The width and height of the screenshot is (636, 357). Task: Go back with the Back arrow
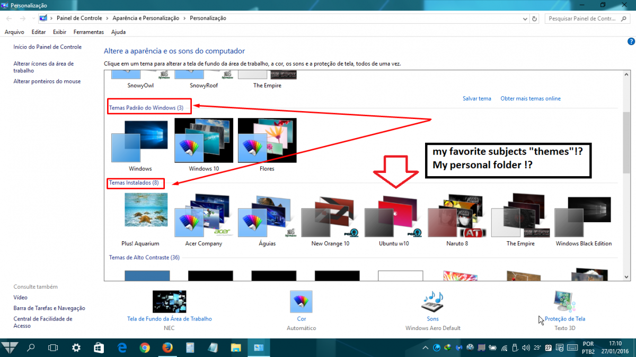(x=8, y=18)
